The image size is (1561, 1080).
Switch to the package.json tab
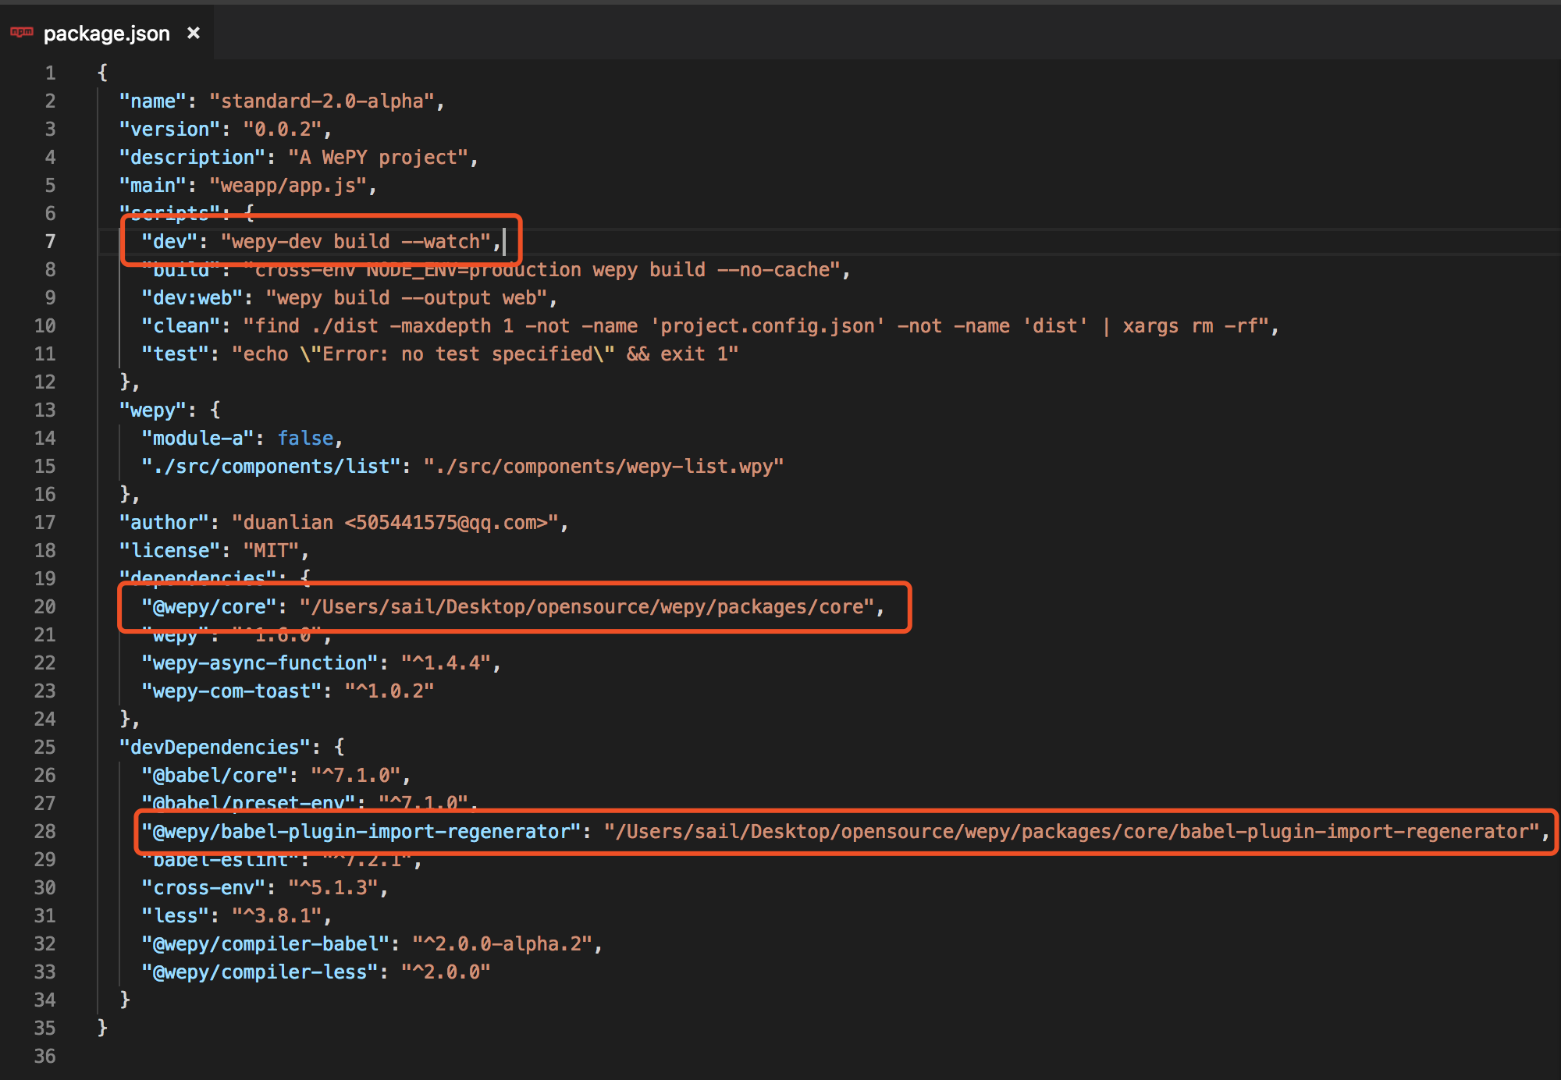[x=107, y=33]
